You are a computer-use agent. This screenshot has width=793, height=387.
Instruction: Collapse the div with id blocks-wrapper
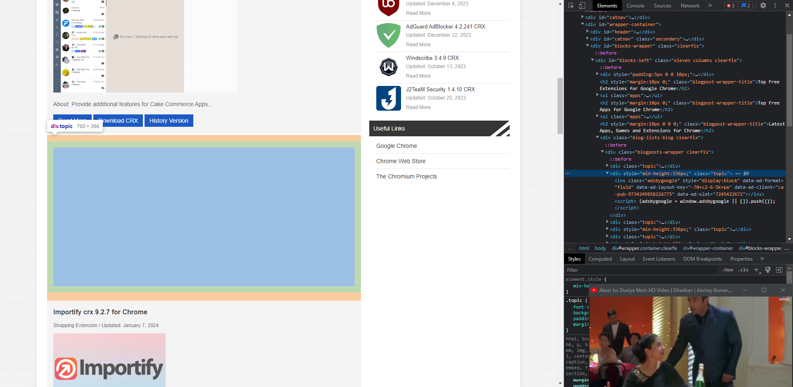click(x=587, y=46)
